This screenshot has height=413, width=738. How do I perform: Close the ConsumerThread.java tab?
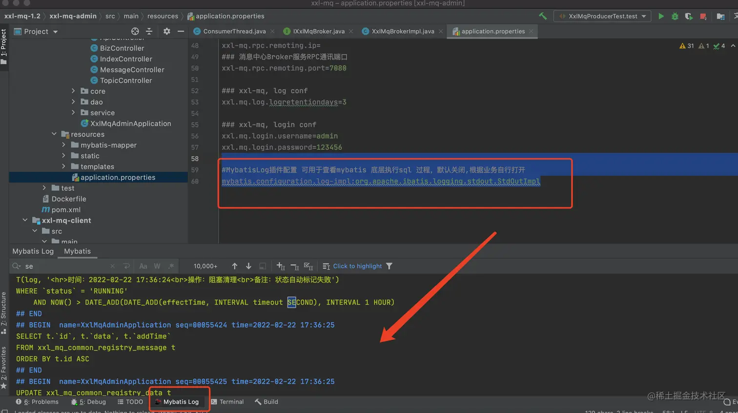coord(272,31)
